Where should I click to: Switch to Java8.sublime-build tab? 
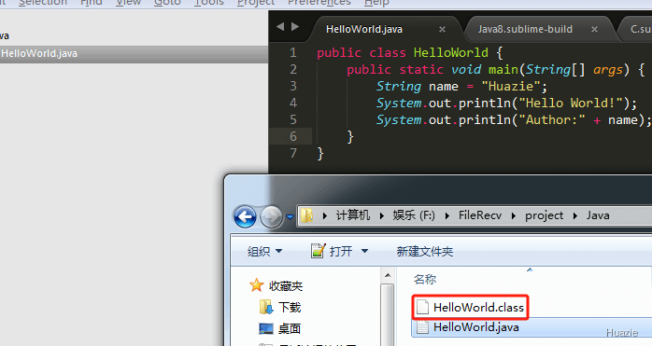pos(525,29)
